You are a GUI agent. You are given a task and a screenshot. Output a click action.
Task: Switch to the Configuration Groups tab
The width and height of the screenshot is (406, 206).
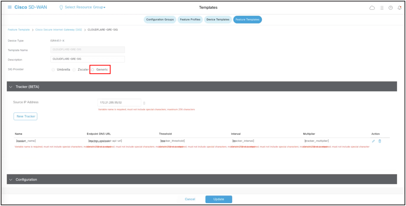[160, 20]
